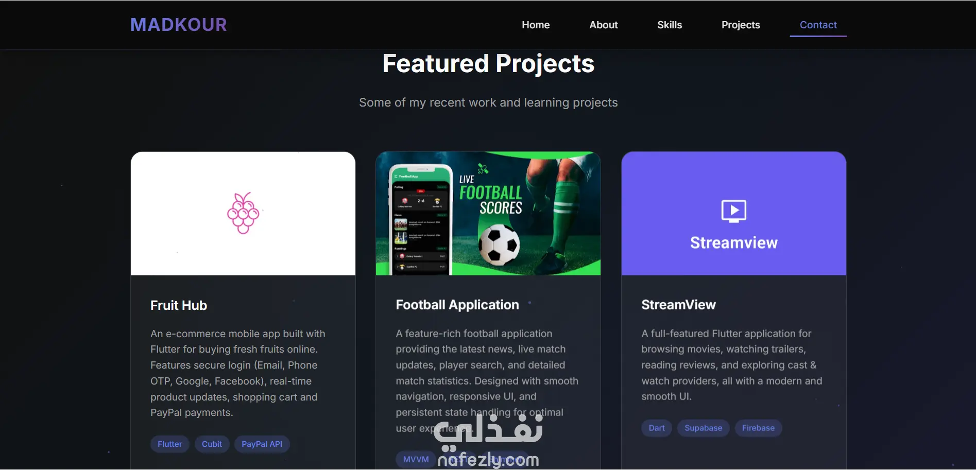Open the Live Football Scores thumbnail
976x470 pixels.
point(488,213)
